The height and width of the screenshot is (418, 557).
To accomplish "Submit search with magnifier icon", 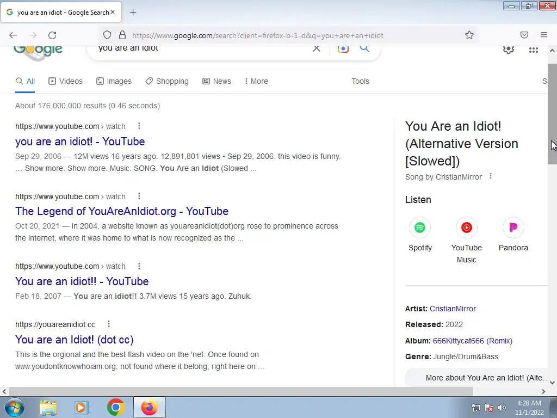I will (364, 48).
